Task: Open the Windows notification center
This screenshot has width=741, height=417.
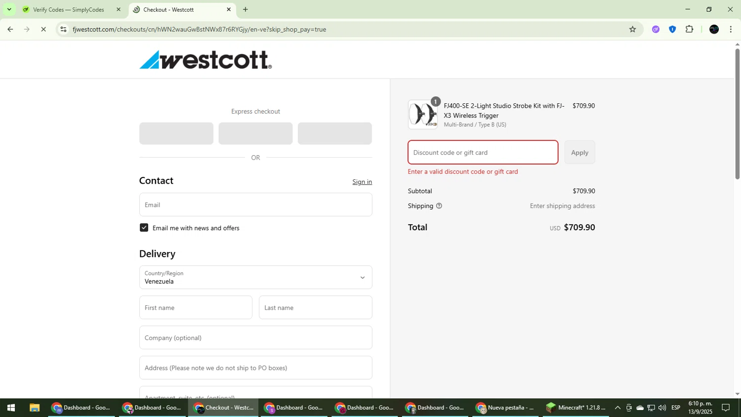Action: (726, 408)
